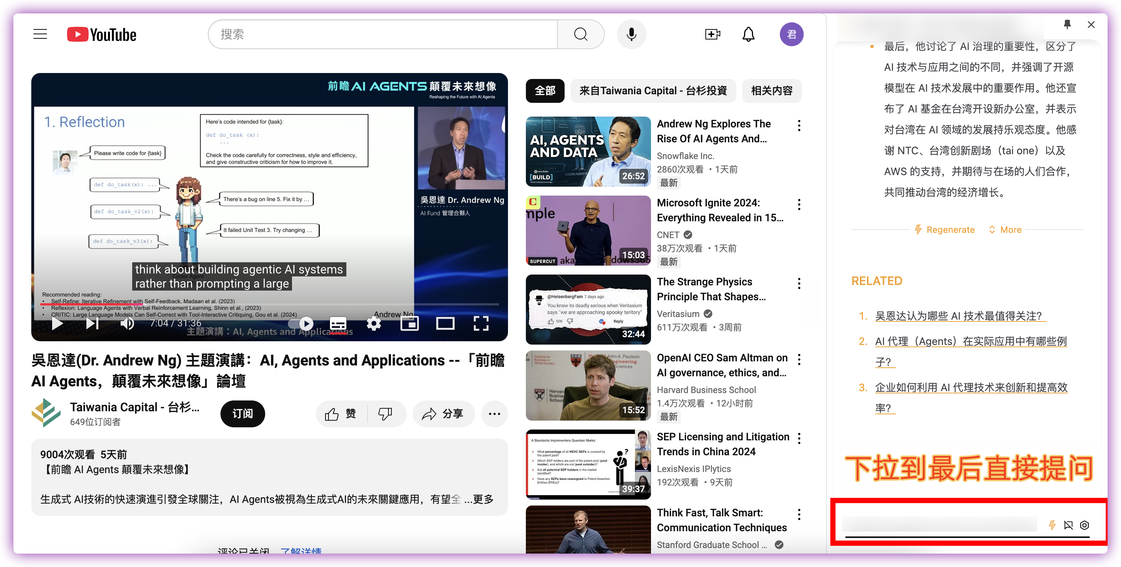Open options for Strange Physics Principle video

coord(798,284)
